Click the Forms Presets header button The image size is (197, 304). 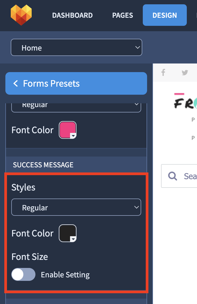point(76,83)
